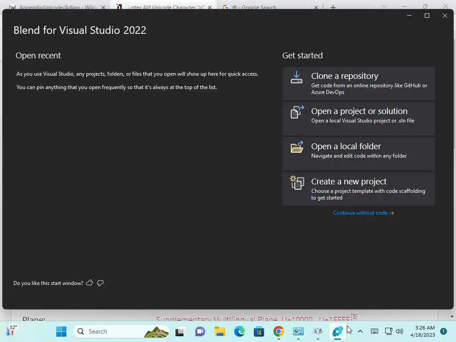Click the Blend for Visual Studio taskbar icon
The width and height of the screenshot is (456, 342).
click(338, 331)
